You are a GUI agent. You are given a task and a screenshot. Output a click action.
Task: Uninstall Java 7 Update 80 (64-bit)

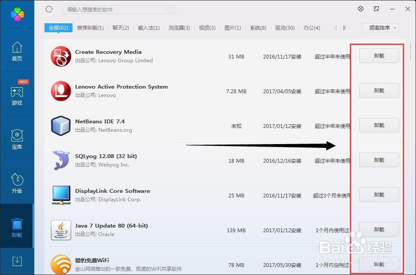[379, 229]
